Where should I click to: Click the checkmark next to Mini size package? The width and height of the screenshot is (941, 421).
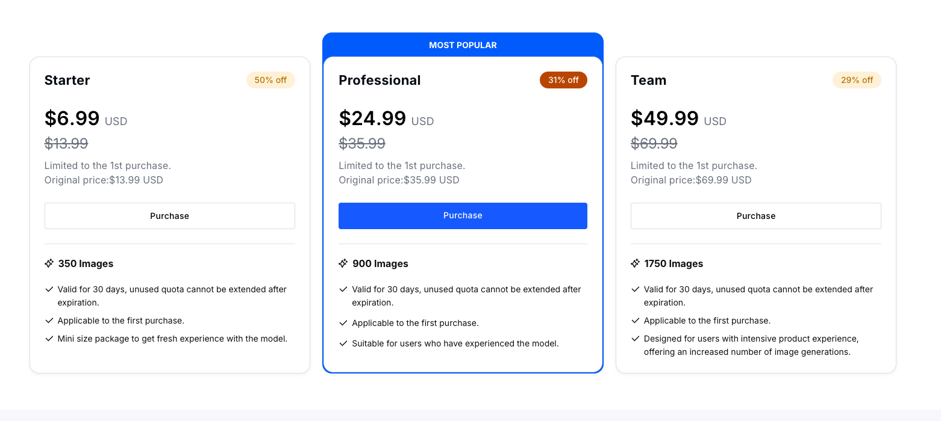coord(49,339)
